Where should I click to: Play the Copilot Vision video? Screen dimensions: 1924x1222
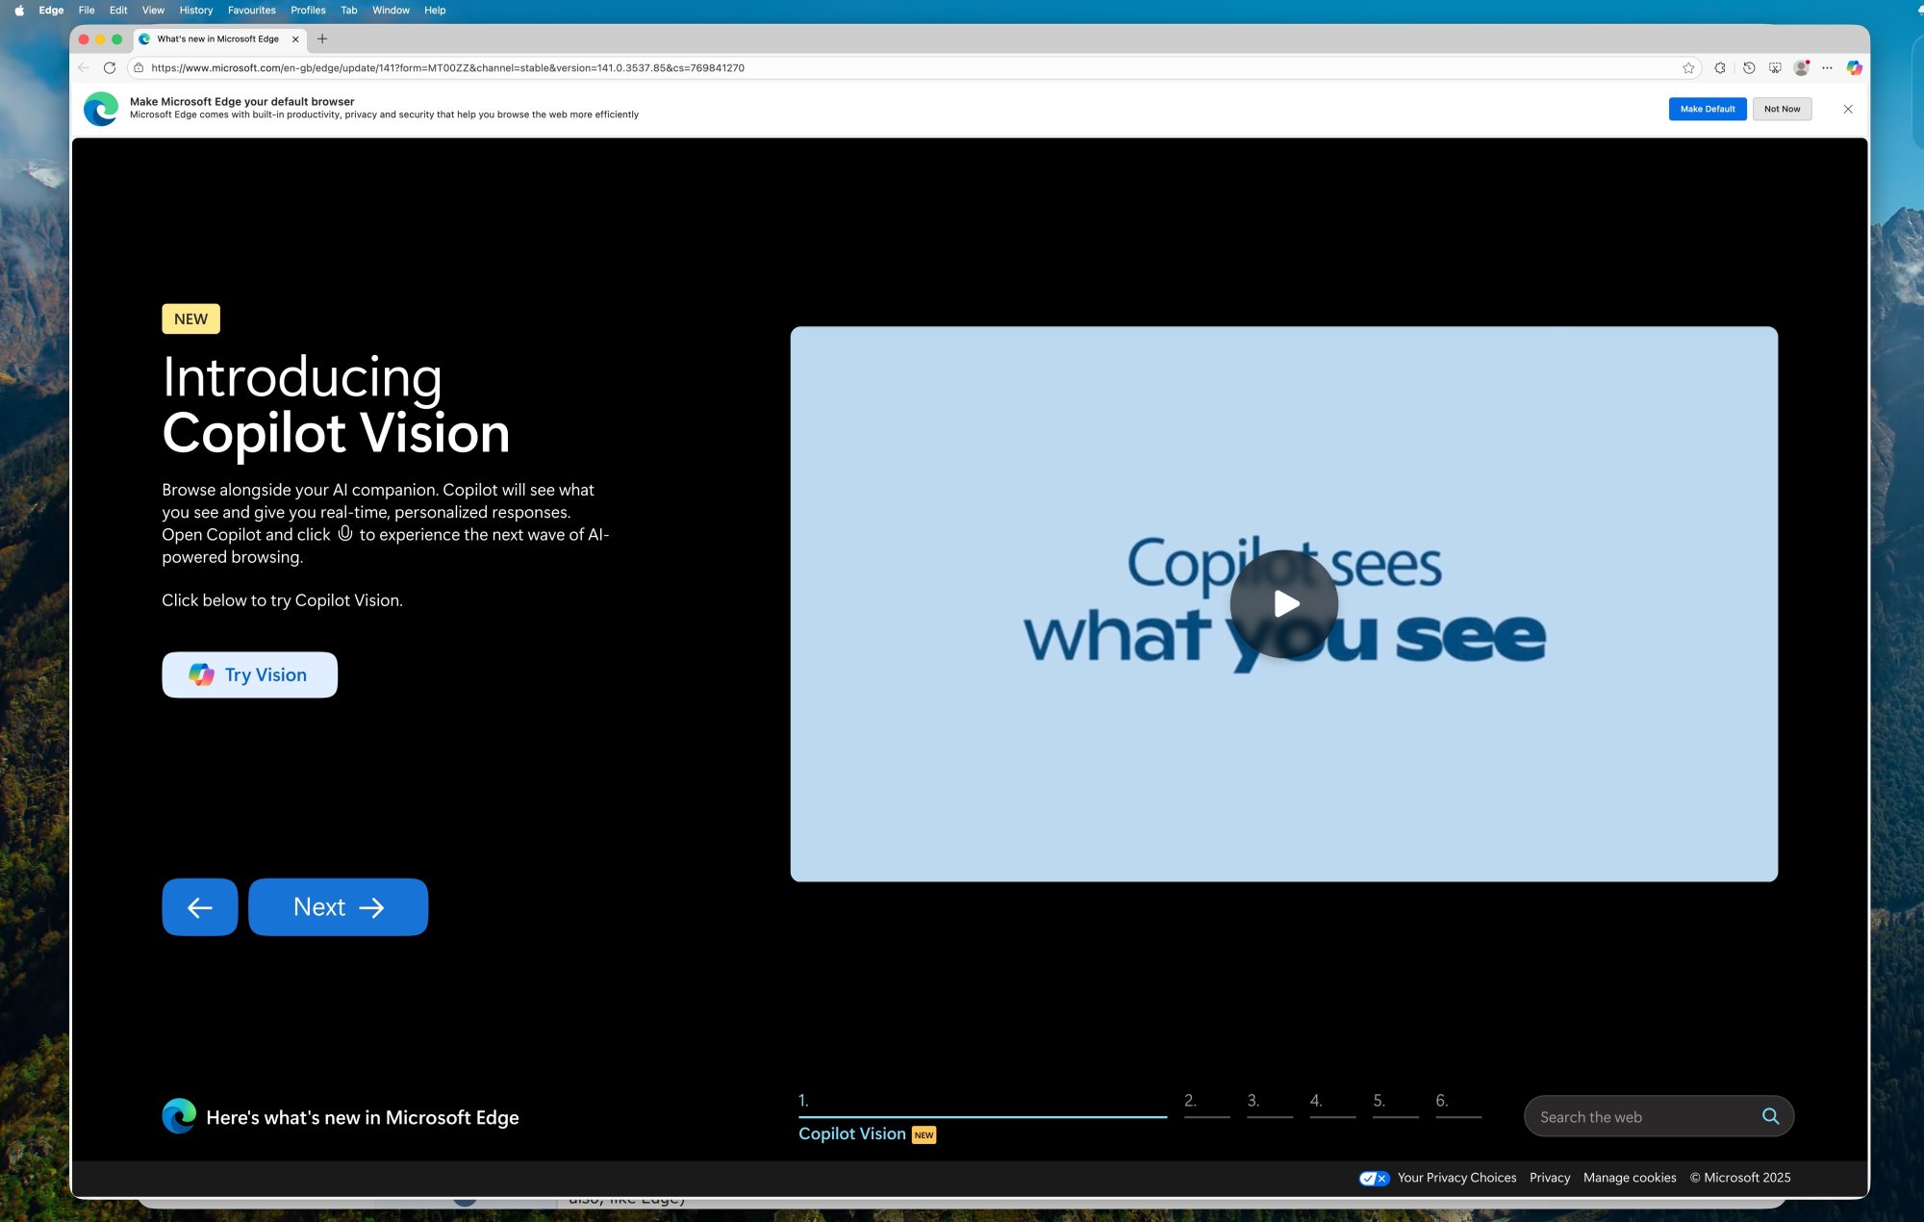coord(1284,604)
